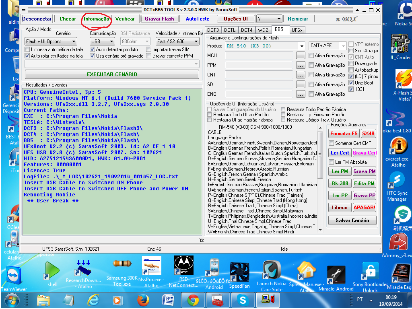Open the Cenário Flash + UI Options dropdown
412x309 pixels.
click(x=51, y=41)
